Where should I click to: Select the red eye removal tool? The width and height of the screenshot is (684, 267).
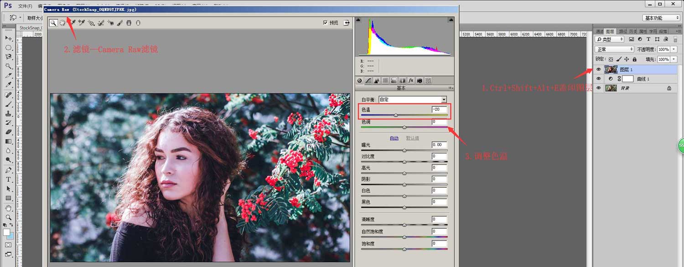(x=110, y=22)
